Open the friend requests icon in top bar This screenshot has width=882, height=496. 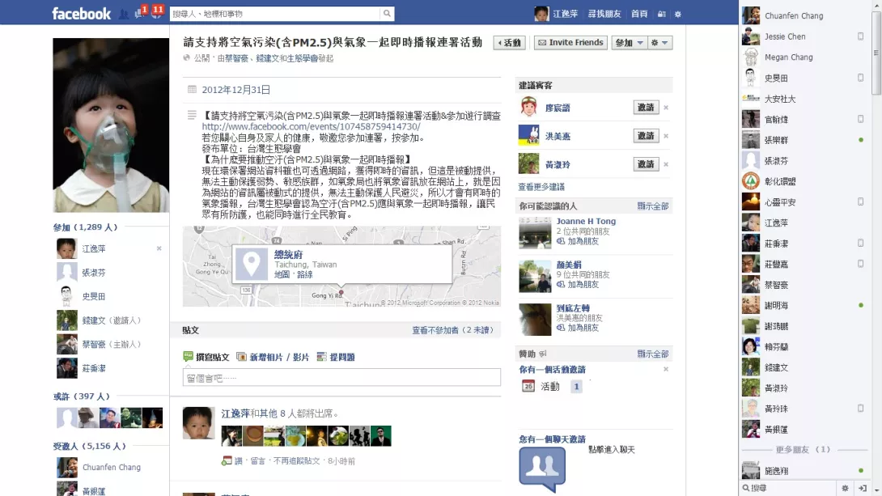(124, 14)
